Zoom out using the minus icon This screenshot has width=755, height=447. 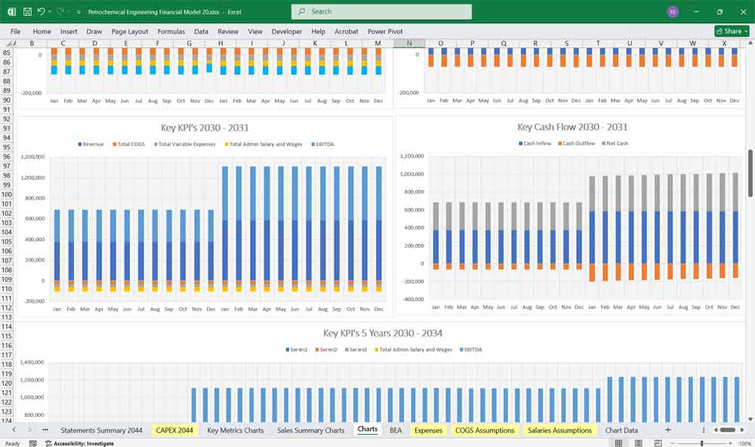673,442
